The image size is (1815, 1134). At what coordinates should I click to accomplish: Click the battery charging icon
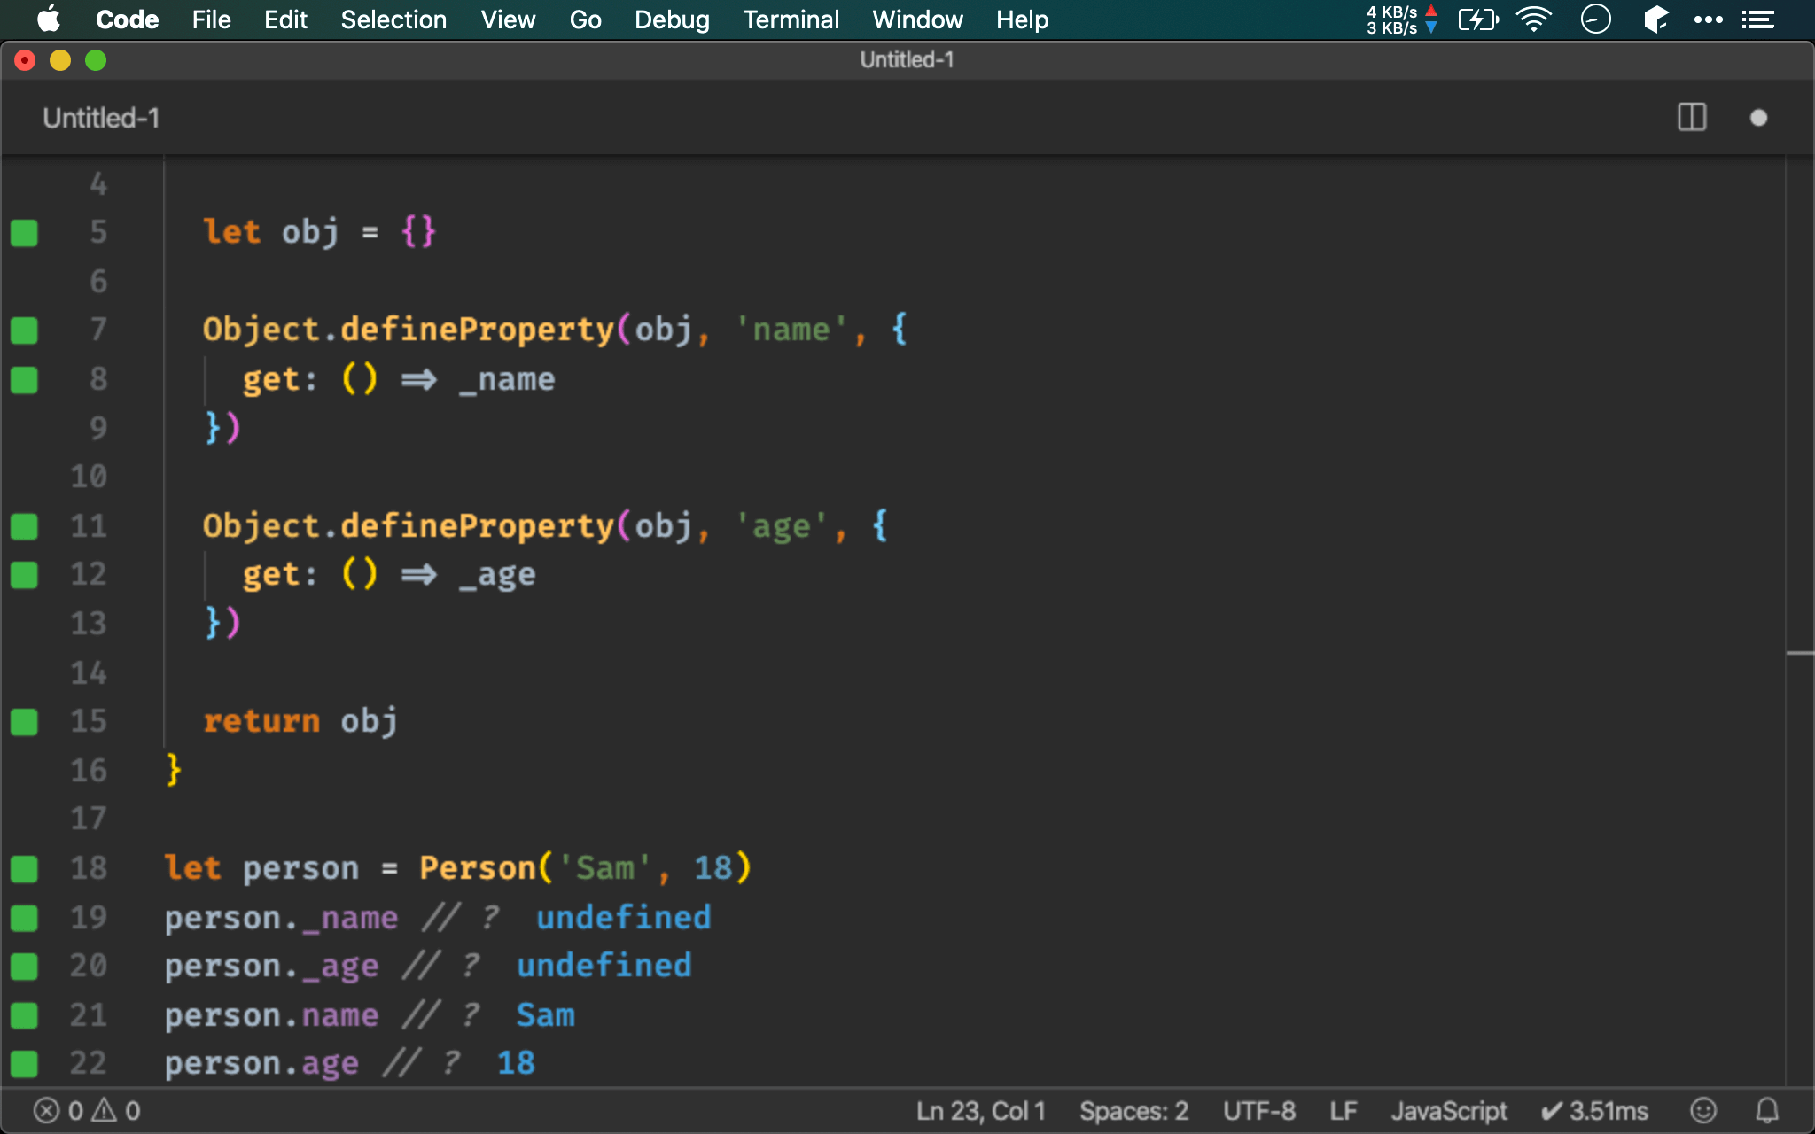[x=1476, y=19]
